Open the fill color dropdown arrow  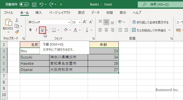[70, 30]
